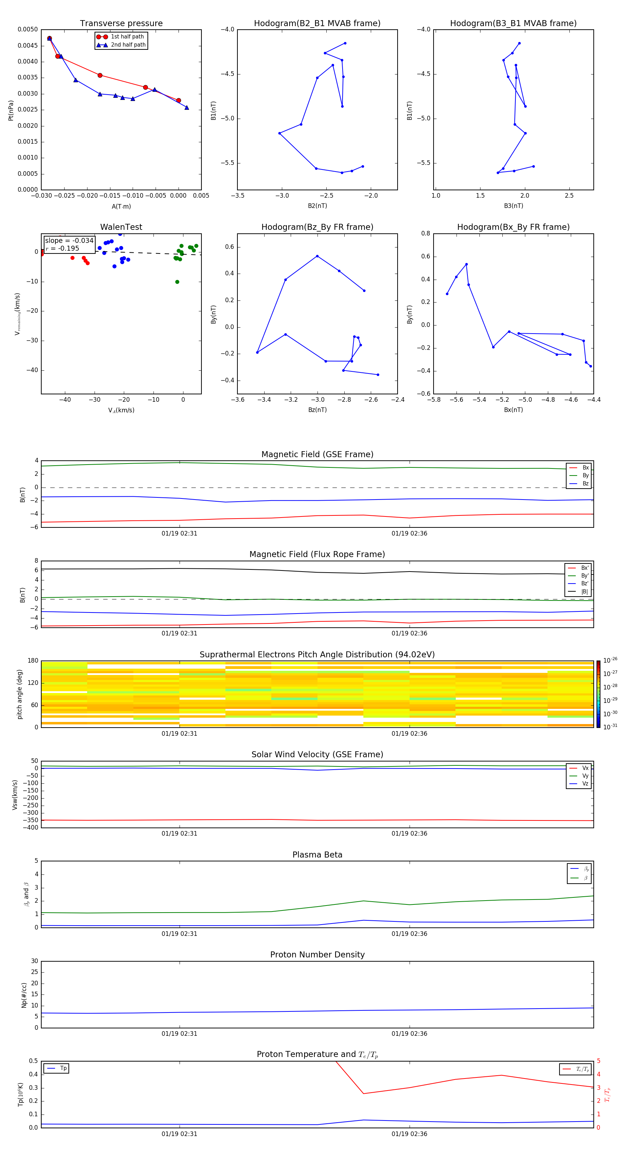
Task: Click the "Transverse pressure" plot title
Action: point(121,24)
